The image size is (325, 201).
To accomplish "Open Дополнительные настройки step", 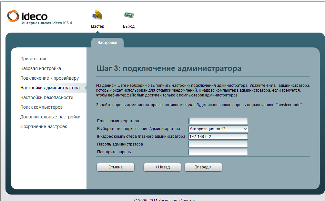I will coord(50,117).
